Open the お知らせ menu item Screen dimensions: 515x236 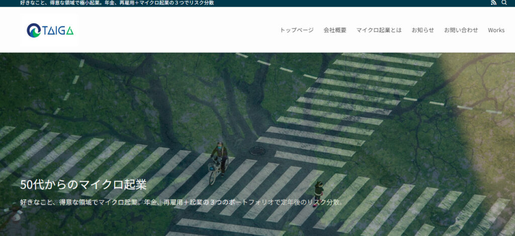tap(422, 30)
